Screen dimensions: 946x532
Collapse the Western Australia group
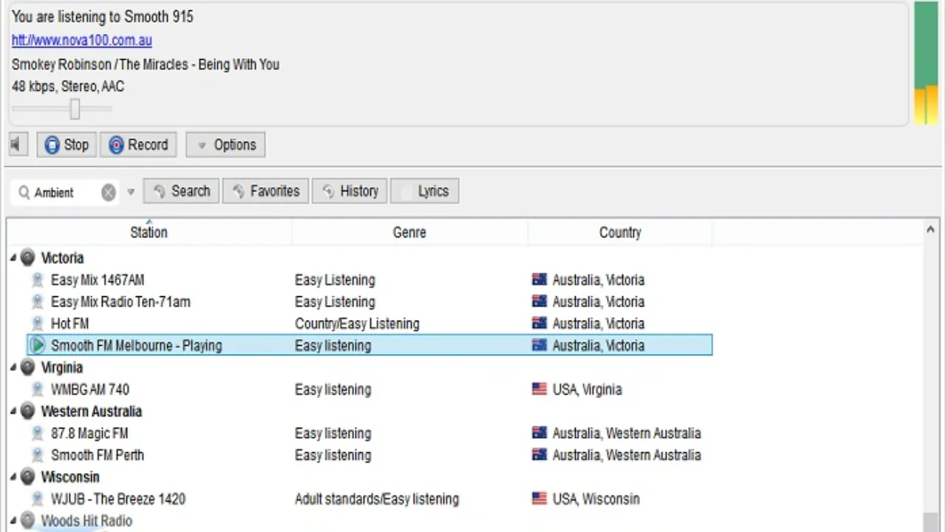click(13, 412)
